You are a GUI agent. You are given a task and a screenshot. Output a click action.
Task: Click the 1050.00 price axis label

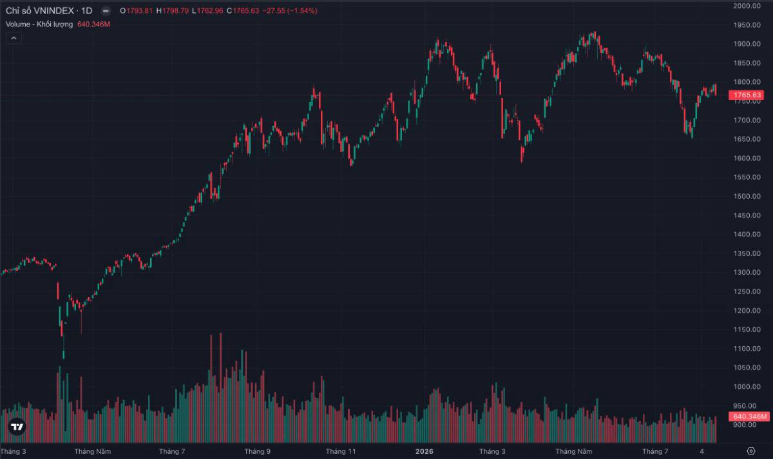coord(747,367)
